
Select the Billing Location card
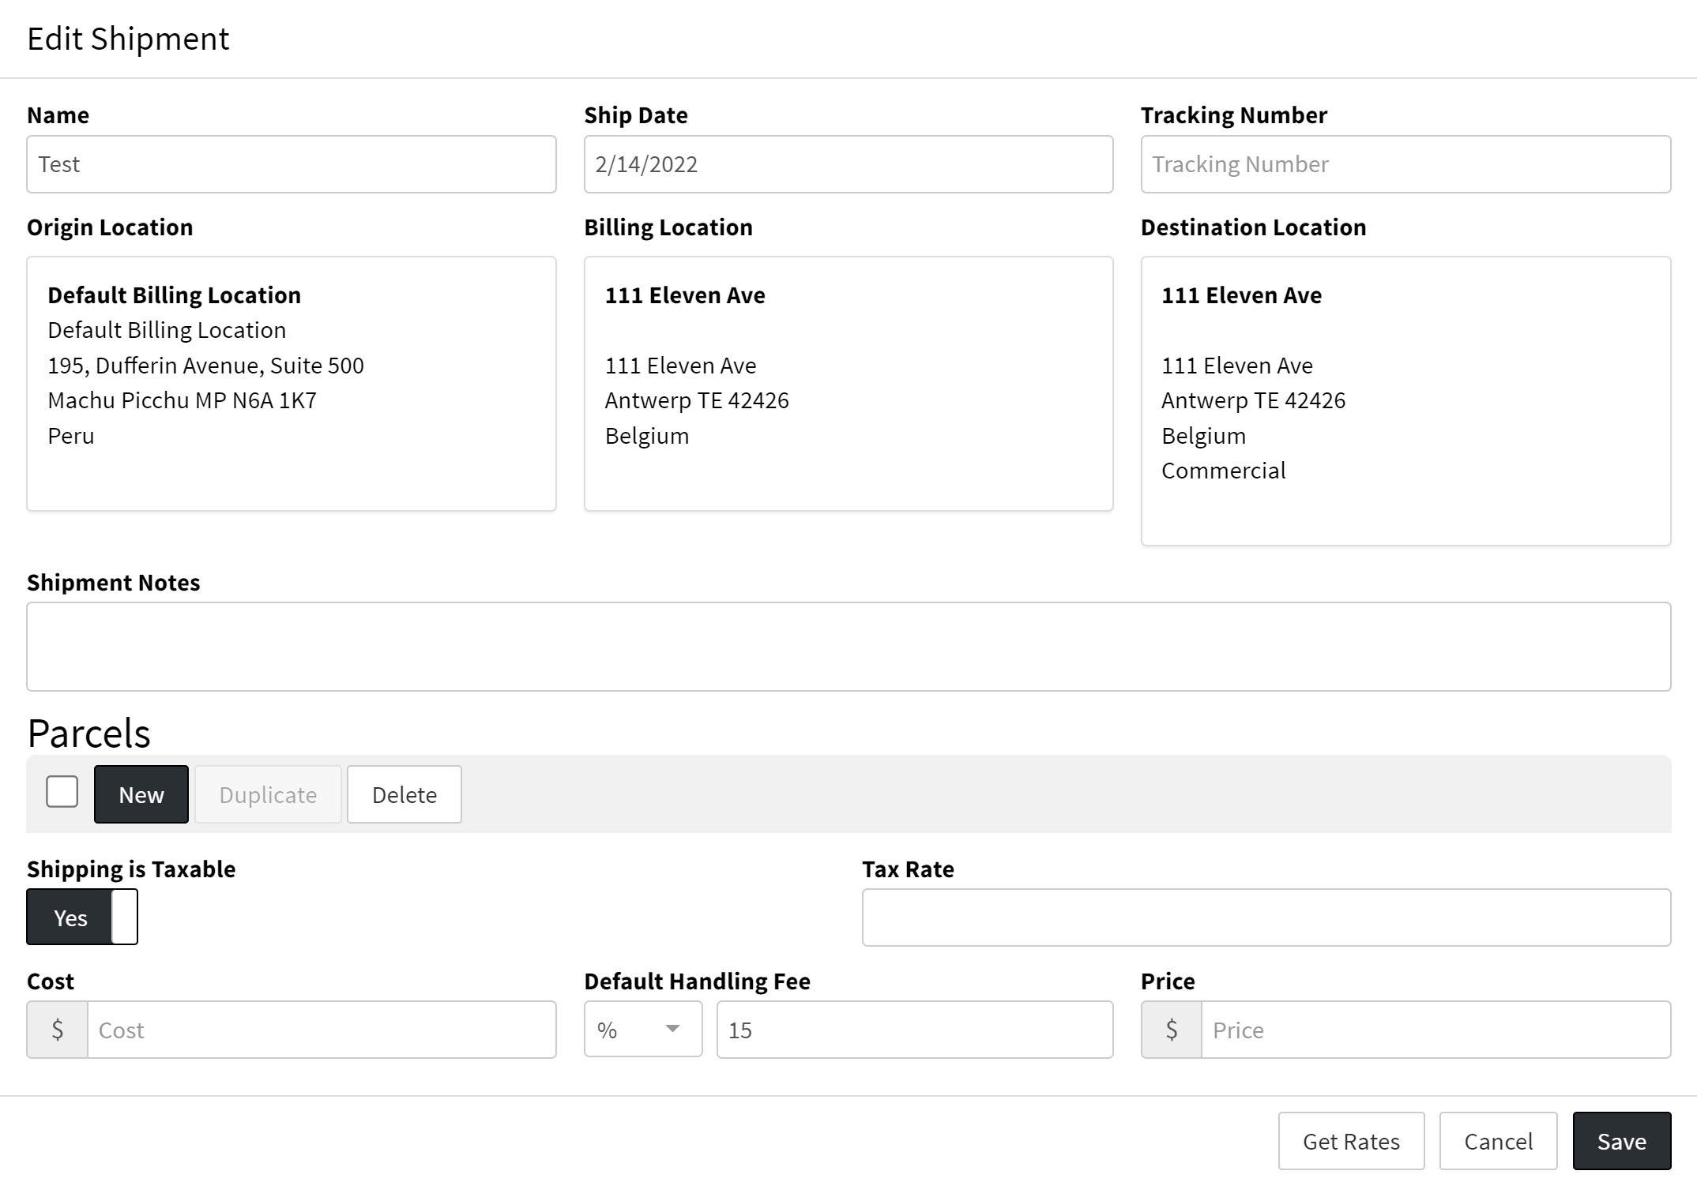[848, 384]
